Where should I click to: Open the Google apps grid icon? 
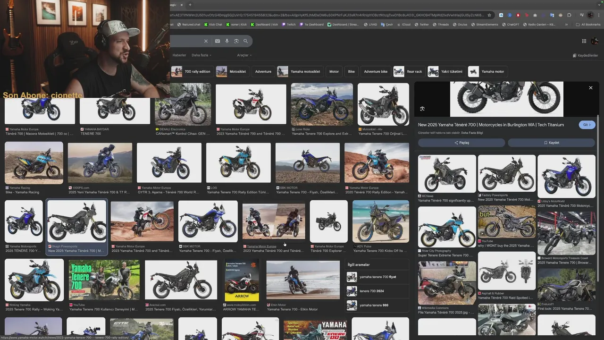(584, 41)
